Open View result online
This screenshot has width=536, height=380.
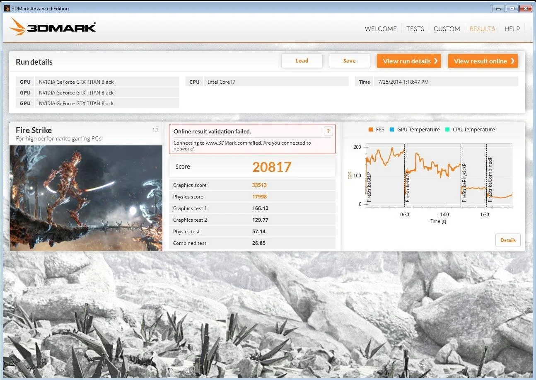(483, 61)
